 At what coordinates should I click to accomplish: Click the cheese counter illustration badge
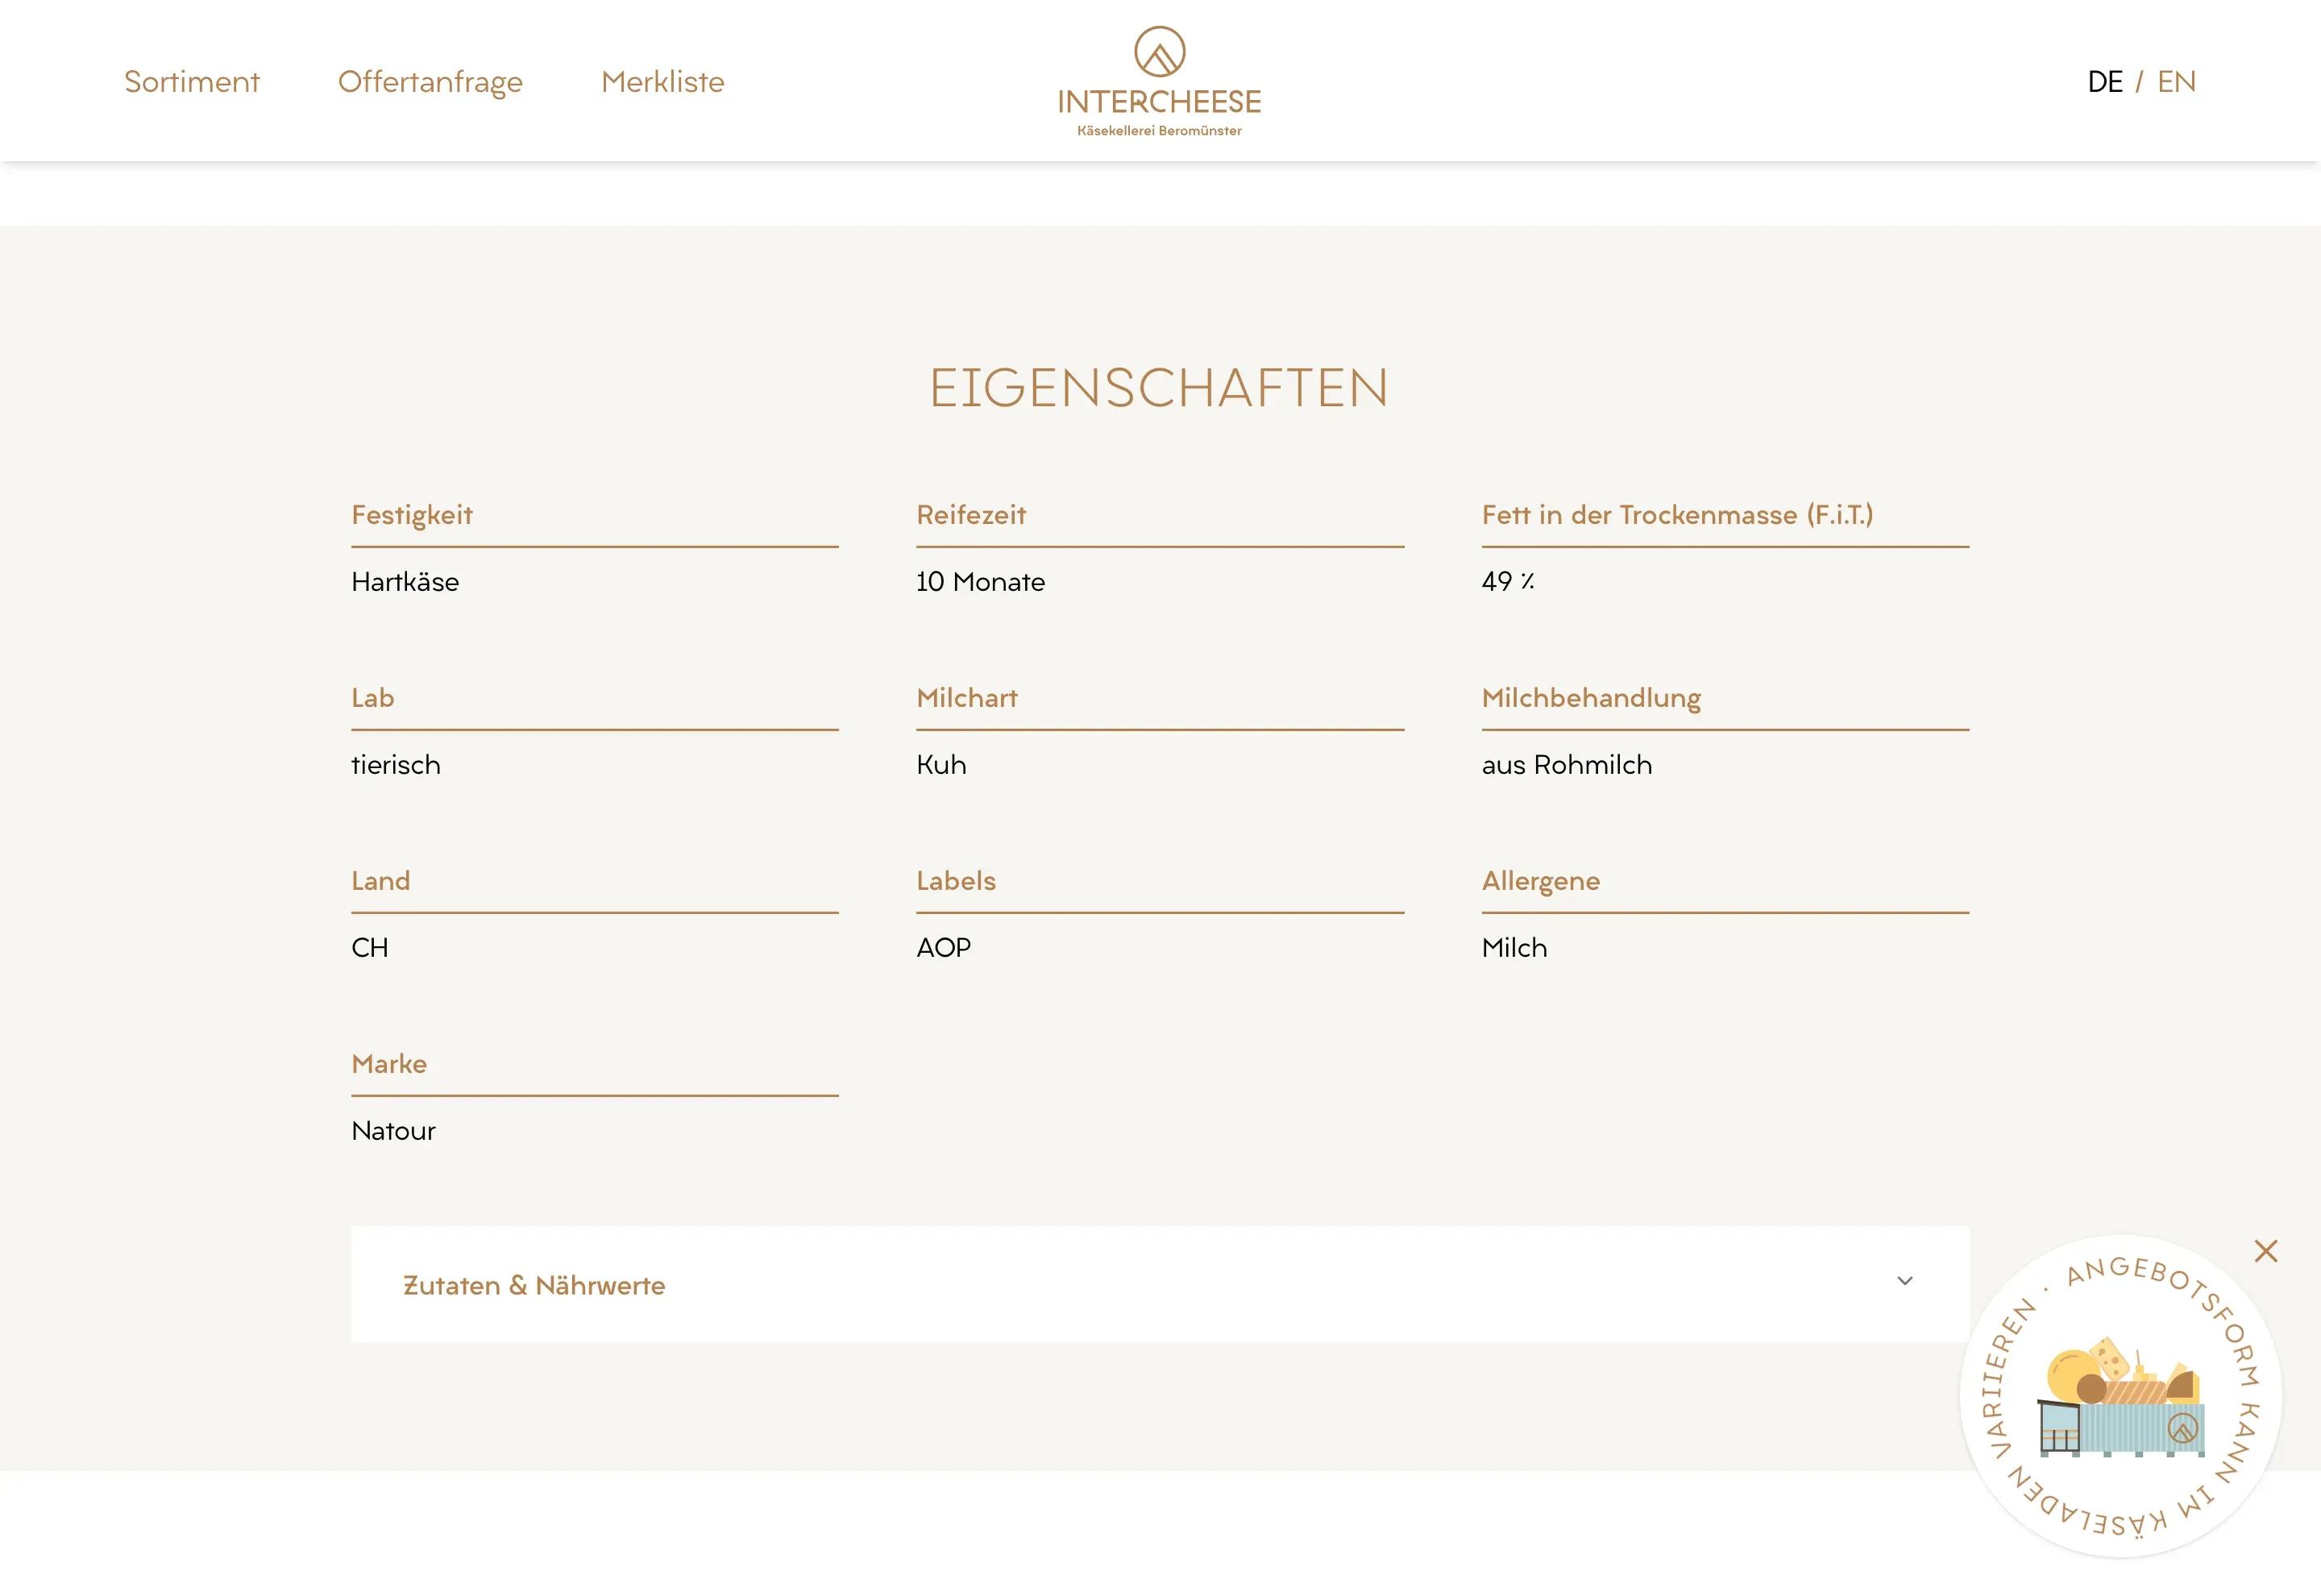[2120, 1396]
